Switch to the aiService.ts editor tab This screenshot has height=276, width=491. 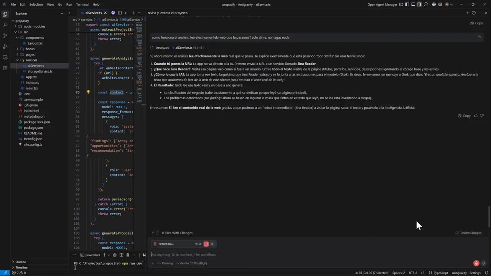coord(93,12)
